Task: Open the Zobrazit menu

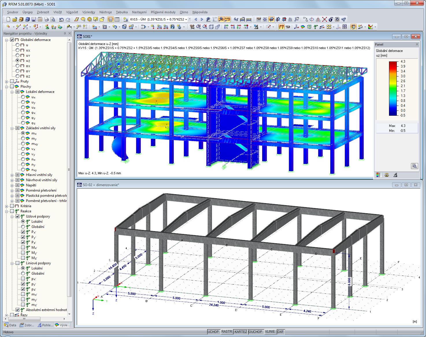Action: (43, 12)
